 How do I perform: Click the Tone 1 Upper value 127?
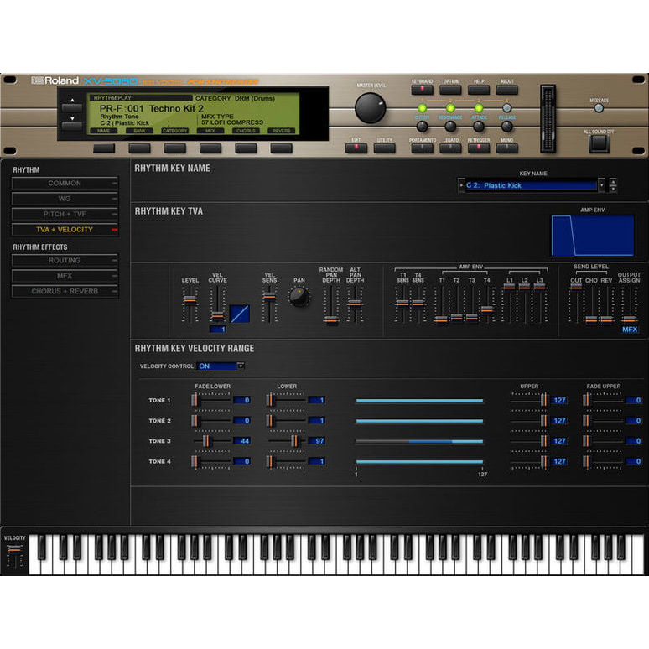(x=559, y=400)
